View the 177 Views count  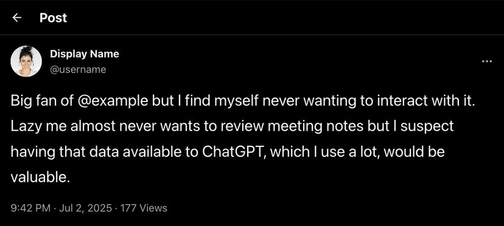click(144, 208)
